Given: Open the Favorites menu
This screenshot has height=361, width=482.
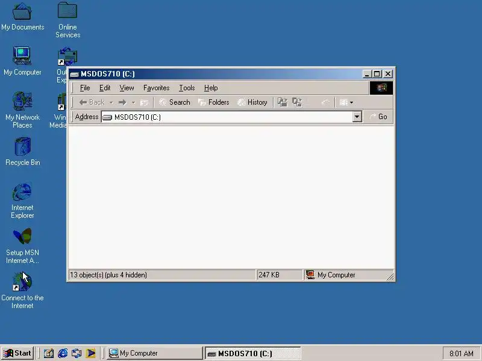Looking at the screenshot, I should click(x=156, y=88).
